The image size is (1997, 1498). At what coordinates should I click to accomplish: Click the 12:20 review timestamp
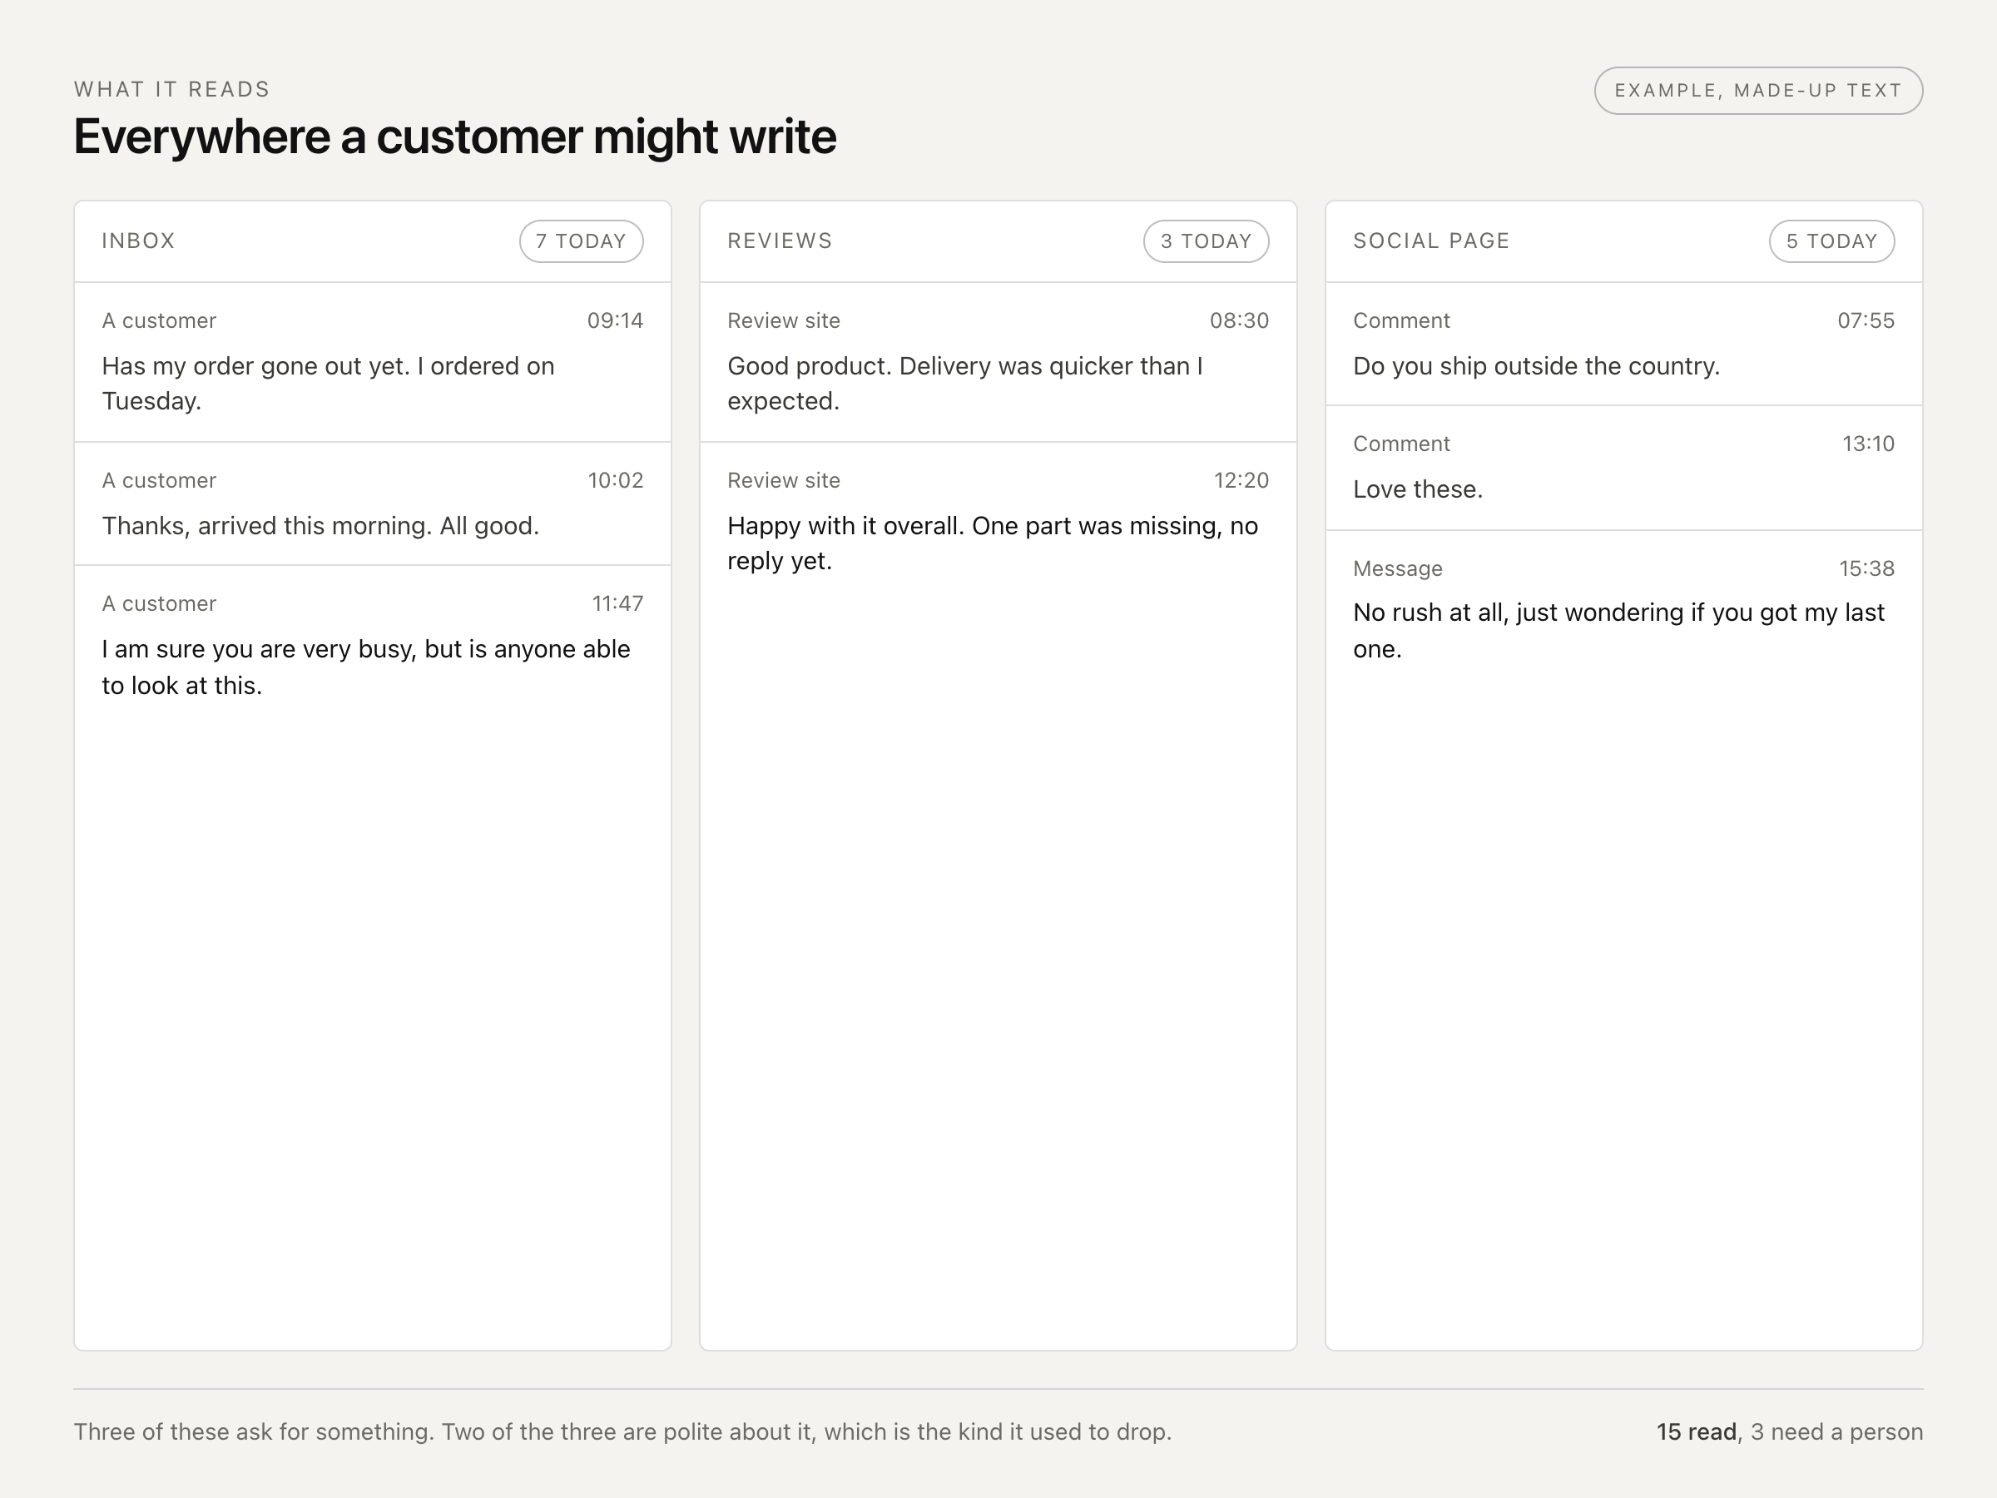click(x=1241, y=480)
